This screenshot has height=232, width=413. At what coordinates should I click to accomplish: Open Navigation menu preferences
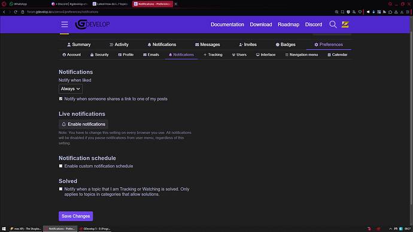coord(301,55)
